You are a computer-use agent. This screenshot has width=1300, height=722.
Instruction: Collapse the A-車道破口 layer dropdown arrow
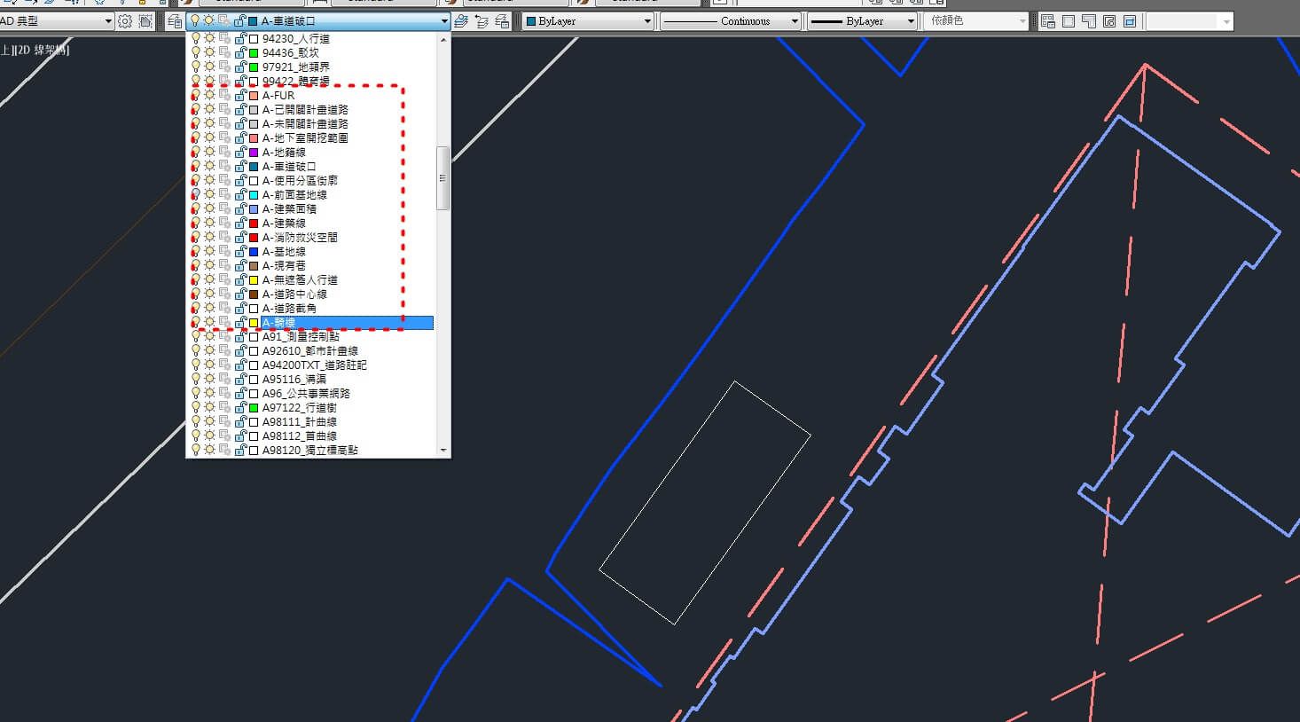[x=444, y=21]
